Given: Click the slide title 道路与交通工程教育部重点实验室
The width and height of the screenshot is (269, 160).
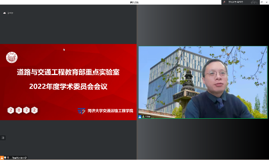Looking at the screenshot, I should click(x=68, y=72).
